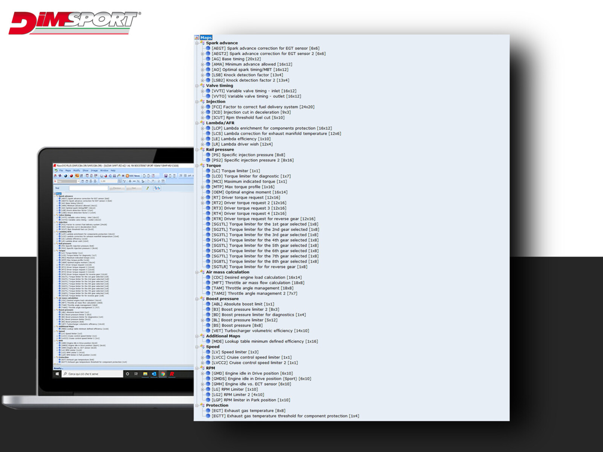Expand the [AMA] Minimum advance allowed node
The image size is (603, 452).
point(202,64)
